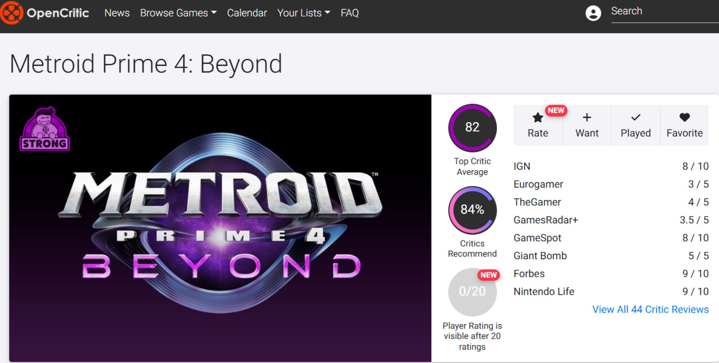This screenshot has width=719, height=363.
Task: Add the game to your Want list
Action: click(586, 125)
